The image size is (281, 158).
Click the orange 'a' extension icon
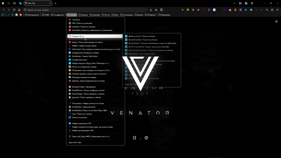pyautogui.click(x=235, y=10)
